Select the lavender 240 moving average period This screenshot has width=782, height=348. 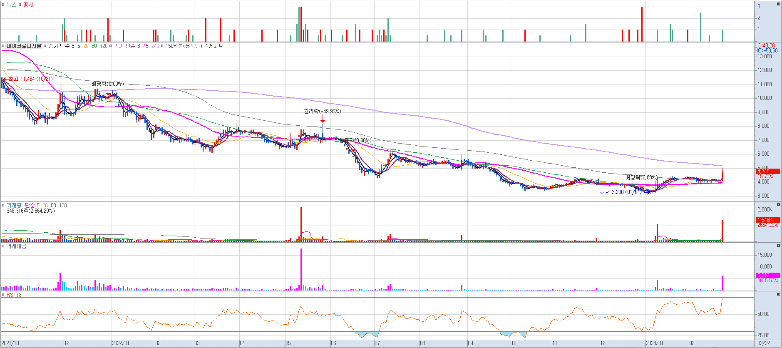pyautogui.click(x=155, y=46)
